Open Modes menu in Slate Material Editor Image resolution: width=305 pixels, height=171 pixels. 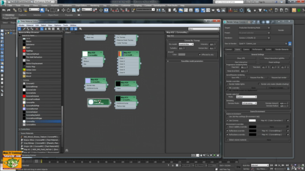click(x=21, y=25)
